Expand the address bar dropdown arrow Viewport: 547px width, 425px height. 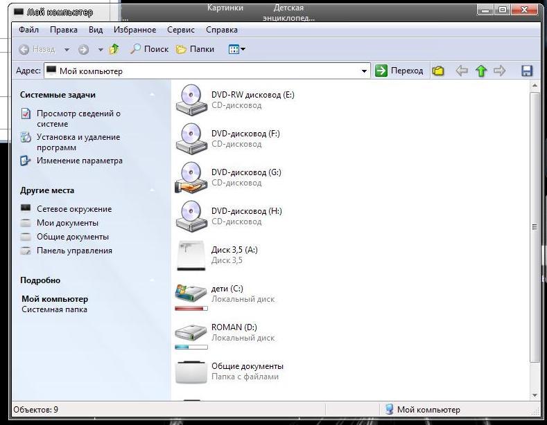(364, 71)
